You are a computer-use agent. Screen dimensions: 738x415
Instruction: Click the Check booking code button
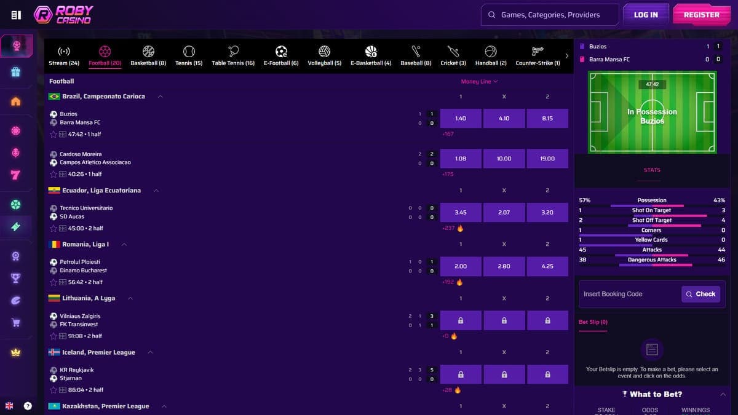tap(700, 294)
